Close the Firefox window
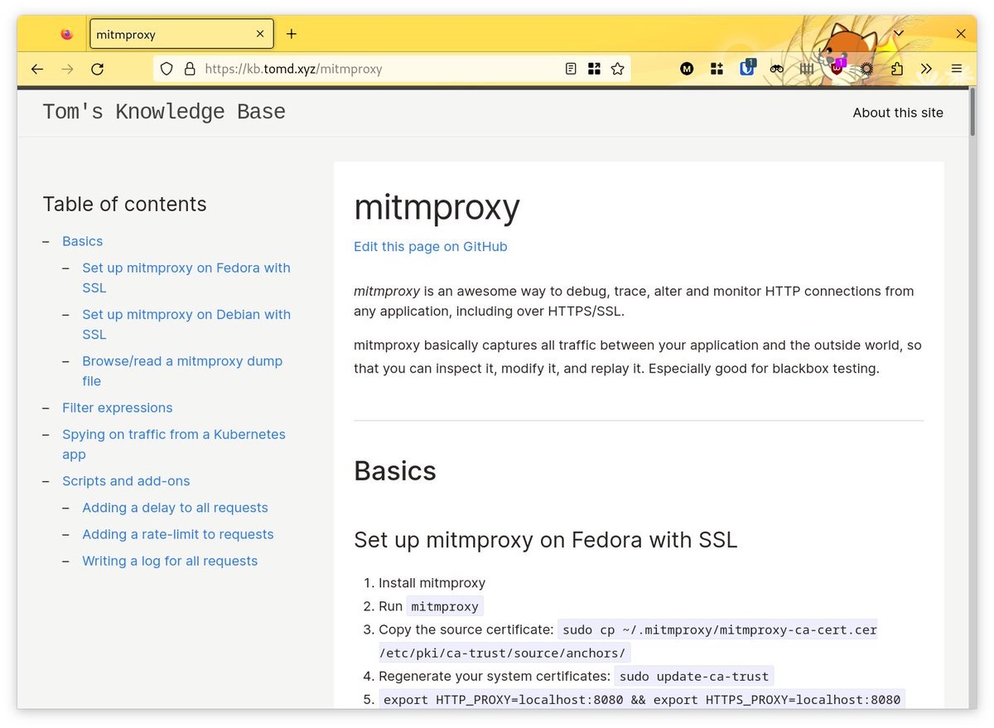Viewport: 994px width, 728px height. click(961, 34)
